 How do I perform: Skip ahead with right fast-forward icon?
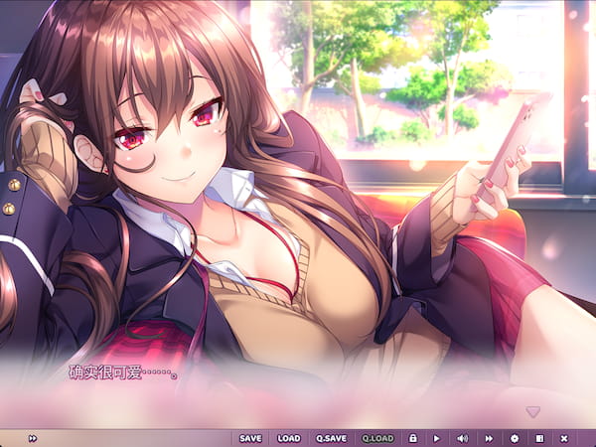coord(489,439)
